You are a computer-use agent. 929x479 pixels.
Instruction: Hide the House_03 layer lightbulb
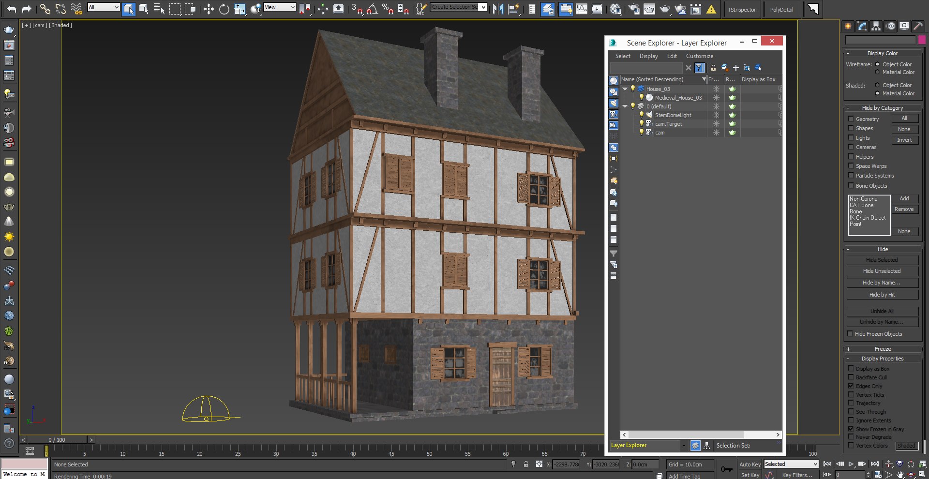click(632, 89)
